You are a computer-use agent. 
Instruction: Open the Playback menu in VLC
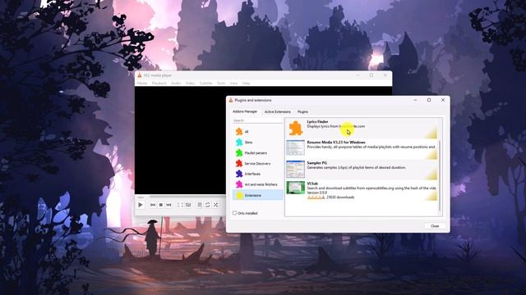[x=159, y=83]
